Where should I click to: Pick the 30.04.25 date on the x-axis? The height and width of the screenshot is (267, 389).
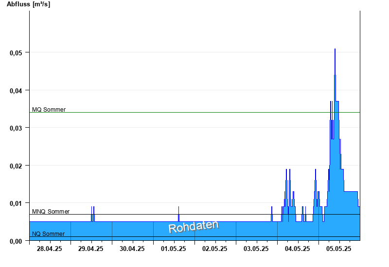[132, 249]
